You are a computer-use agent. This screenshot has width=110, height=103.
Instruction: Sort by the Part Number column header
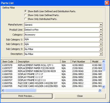tap(81, 61)
